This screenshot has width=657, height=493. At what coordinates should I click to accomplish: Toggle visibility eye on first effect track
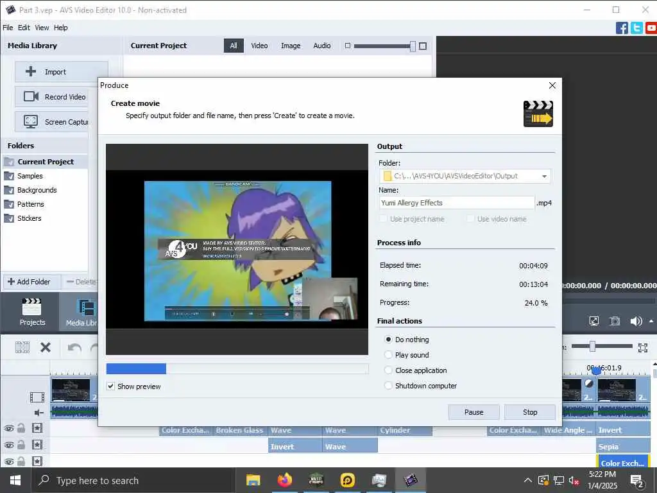click(9, 428)
